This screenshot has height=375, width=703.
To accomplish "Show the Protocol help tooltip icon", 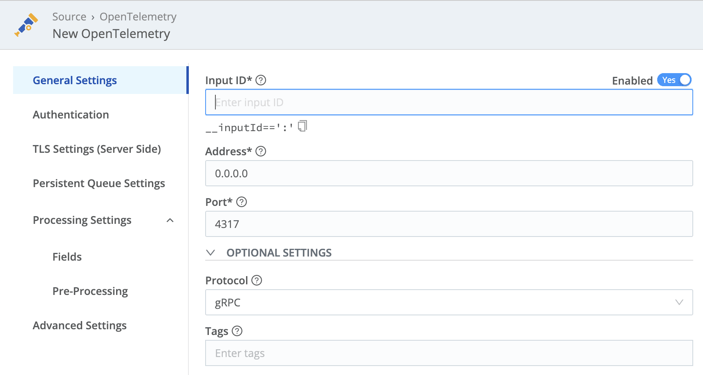I will [x=257, y=280].
